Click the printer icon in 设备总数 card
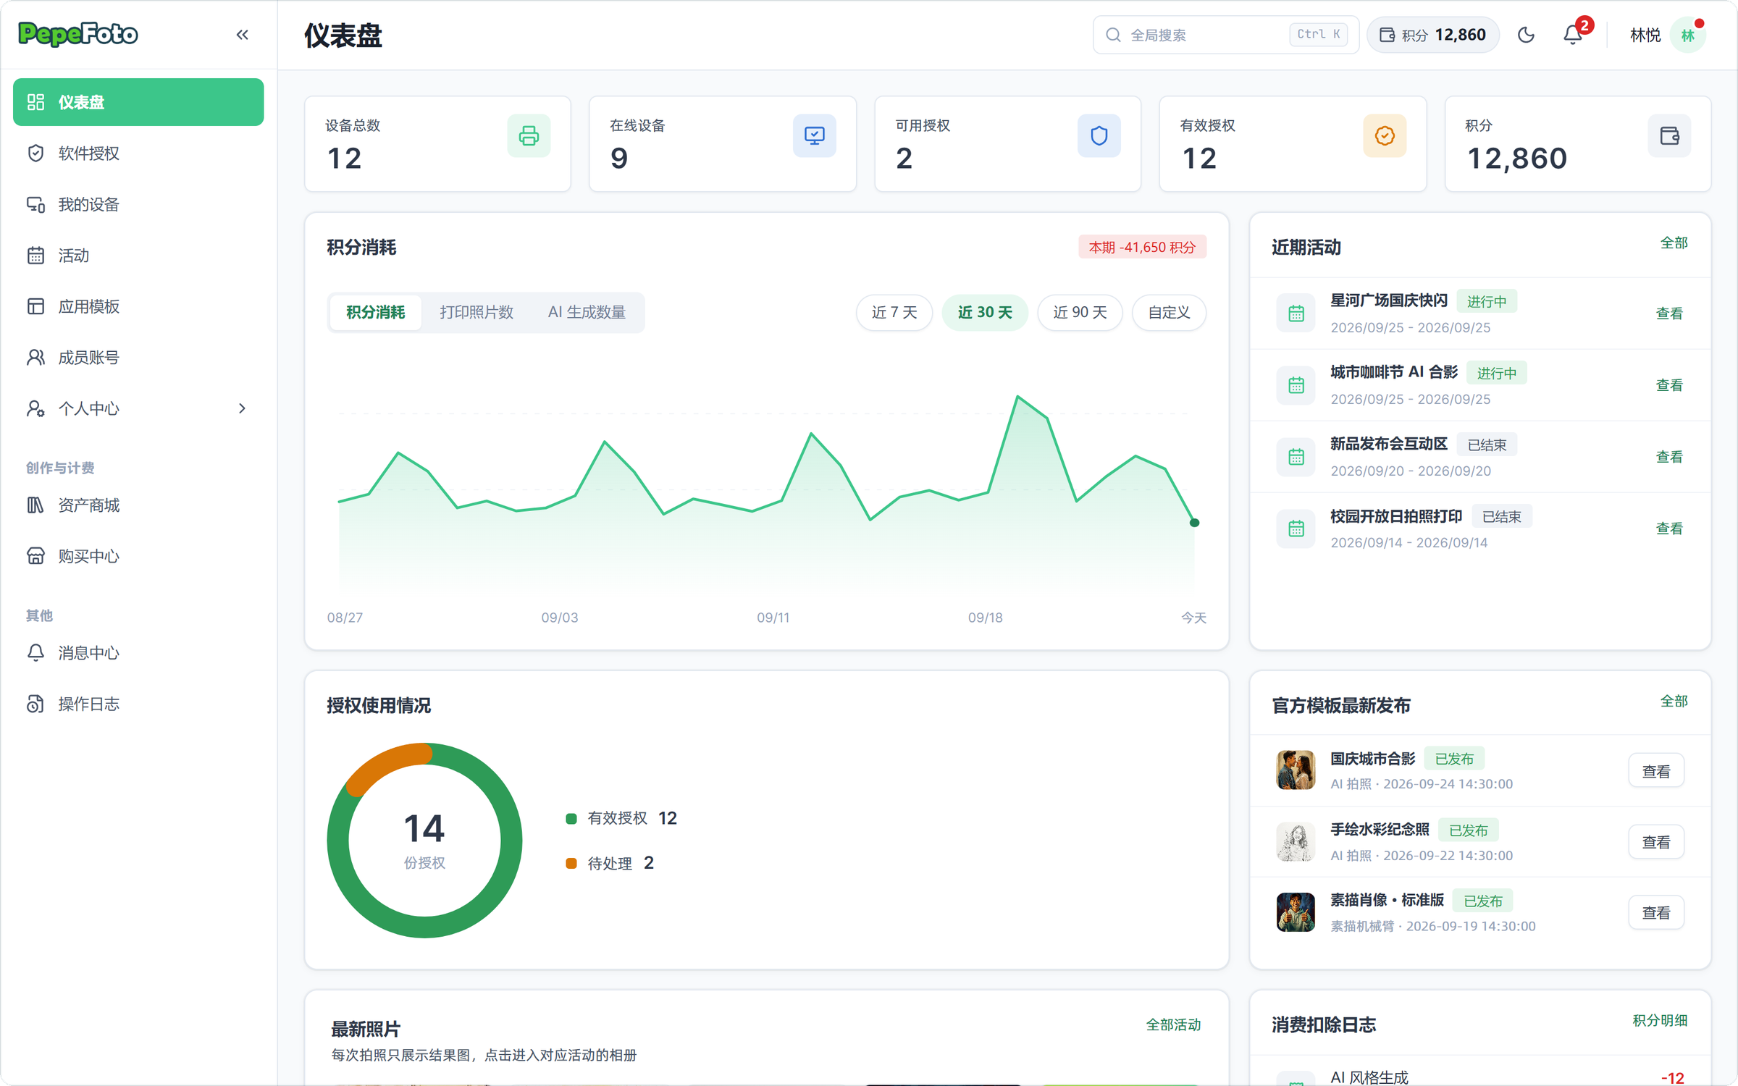Image resolution: width=1738 pixels, height=1086 pixels. point(529,135)
